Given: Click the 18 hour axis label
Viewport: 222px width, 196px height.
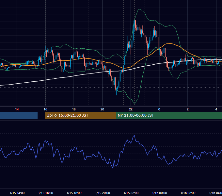Looking at the screenshot, I should [74, 109].
